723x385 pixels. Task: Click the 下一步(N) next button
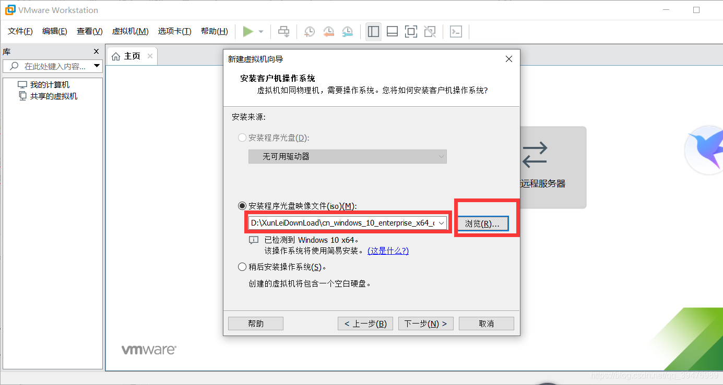[x=426, y=324]
